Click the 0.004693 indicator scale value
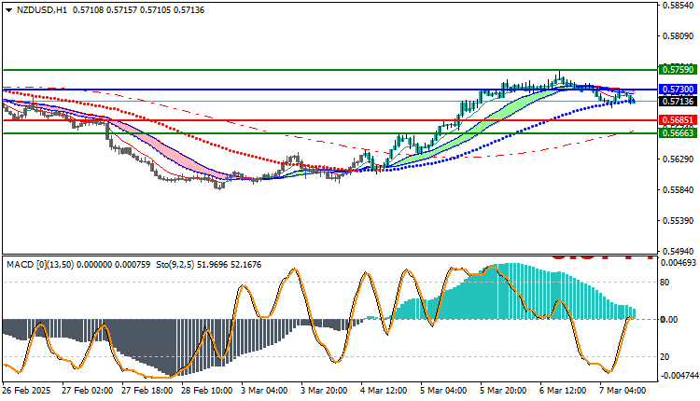The width and height of the screenshot is (700, 401). click(x=679, y=263)
